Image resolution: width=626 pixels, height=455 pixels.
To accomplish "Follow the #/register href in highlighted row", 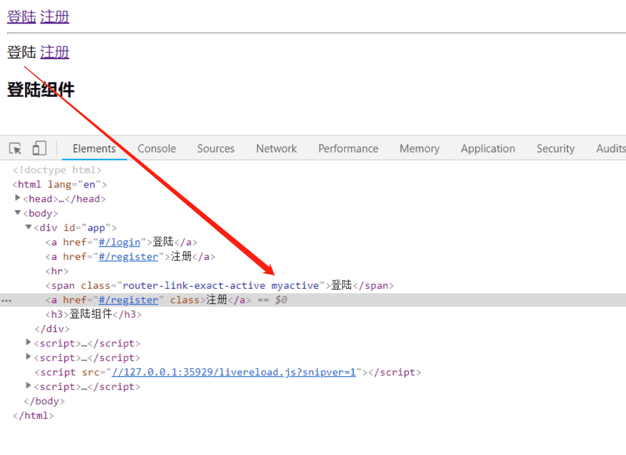I will pyautogui.click(x=128, y=300).
